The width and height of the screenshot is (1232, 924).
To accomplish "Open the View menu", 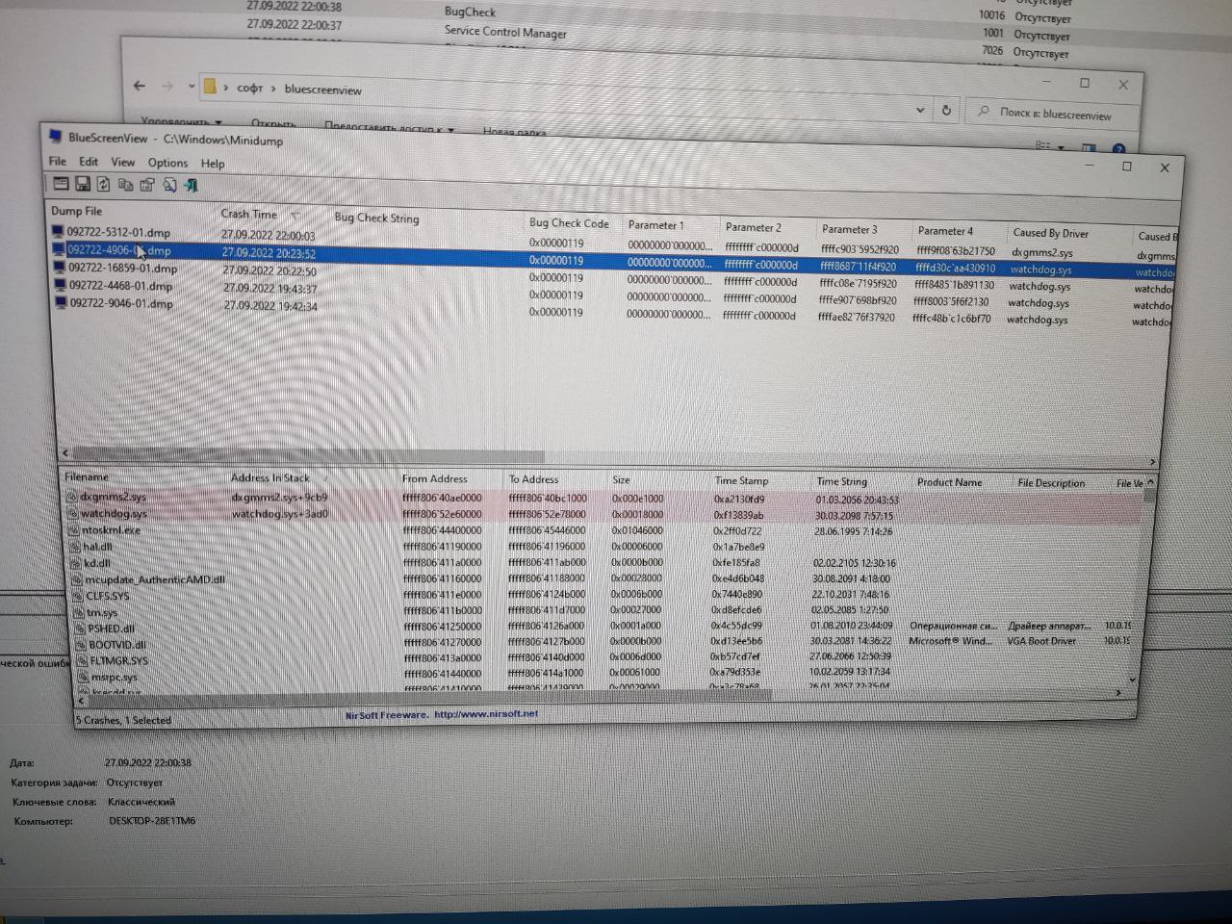I will 123,163.
